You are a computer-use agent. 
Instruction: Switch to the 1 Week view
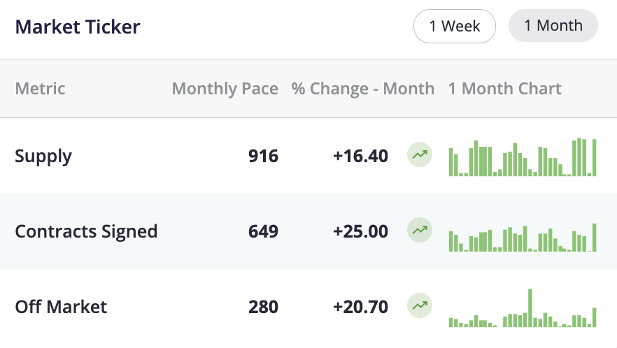pyautogui.click(x=455, y=27)
